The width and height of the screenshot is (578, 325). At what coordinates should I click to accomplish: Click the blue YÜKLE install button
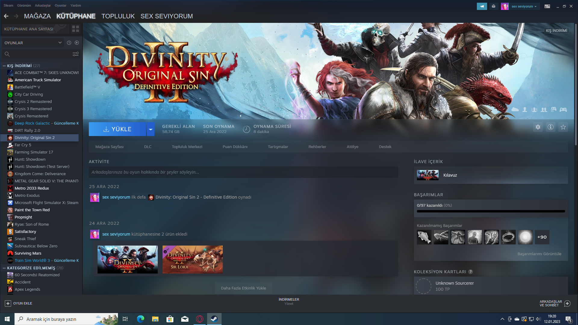coord(117,129)
